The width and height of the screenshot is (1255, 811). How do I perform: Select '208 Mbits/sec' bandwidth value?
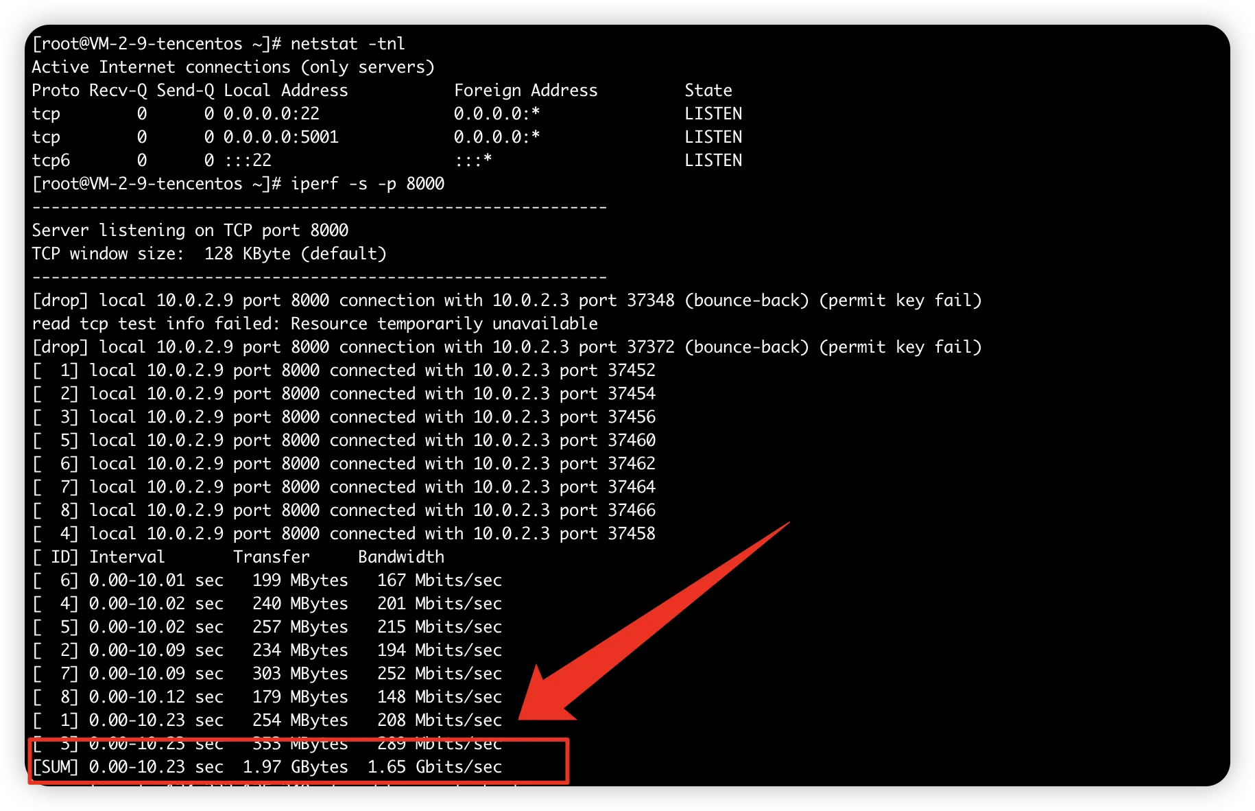click(x=440, y=720)
